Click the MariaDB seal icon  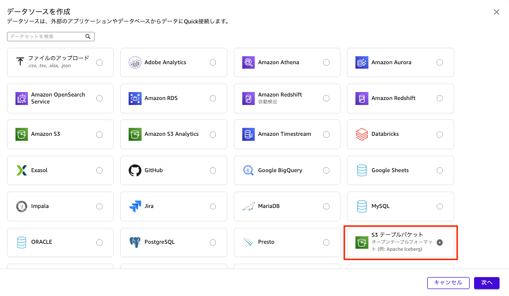coord(248,206)
